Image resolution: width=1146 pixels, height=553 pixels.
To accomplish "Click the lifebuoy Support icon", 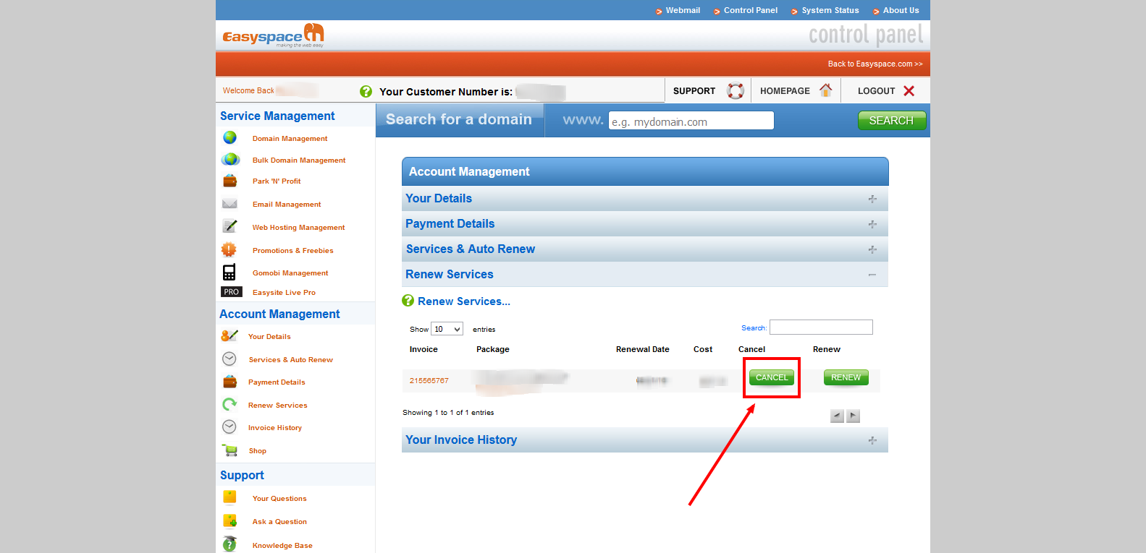I will click(735, 90).
